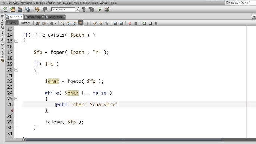Click the Stop Macro Recording square icon

[136, 24]
